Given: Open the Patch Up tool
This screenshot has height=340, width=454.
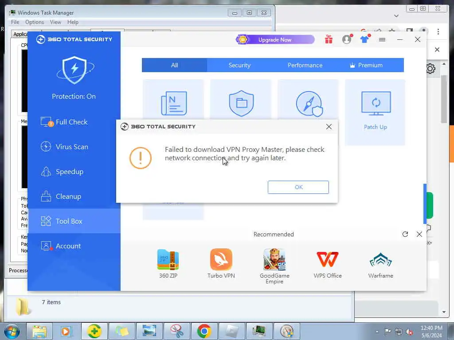Looking at the screenshot, I should coord(375,112).
